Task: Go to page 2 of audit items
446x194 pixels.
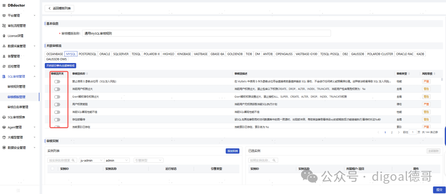Action: [392, 132]
